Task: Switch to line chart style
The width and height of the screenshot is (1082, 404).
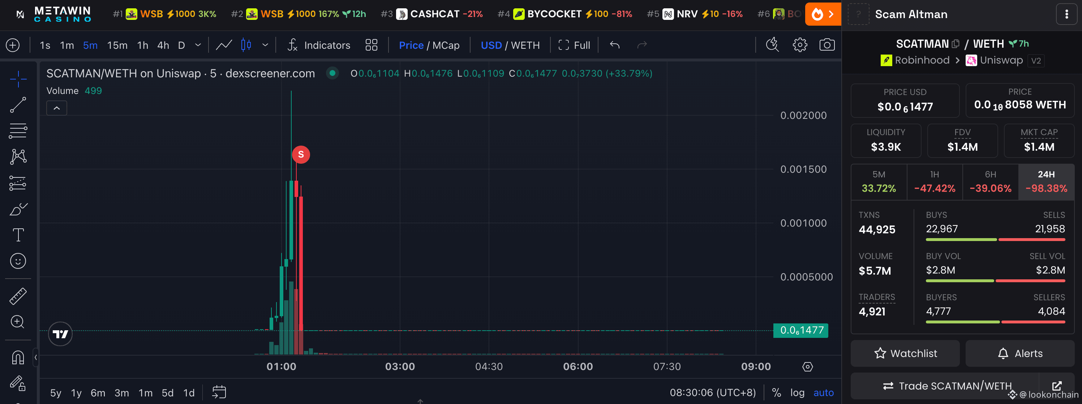Action: coord(224,45)
